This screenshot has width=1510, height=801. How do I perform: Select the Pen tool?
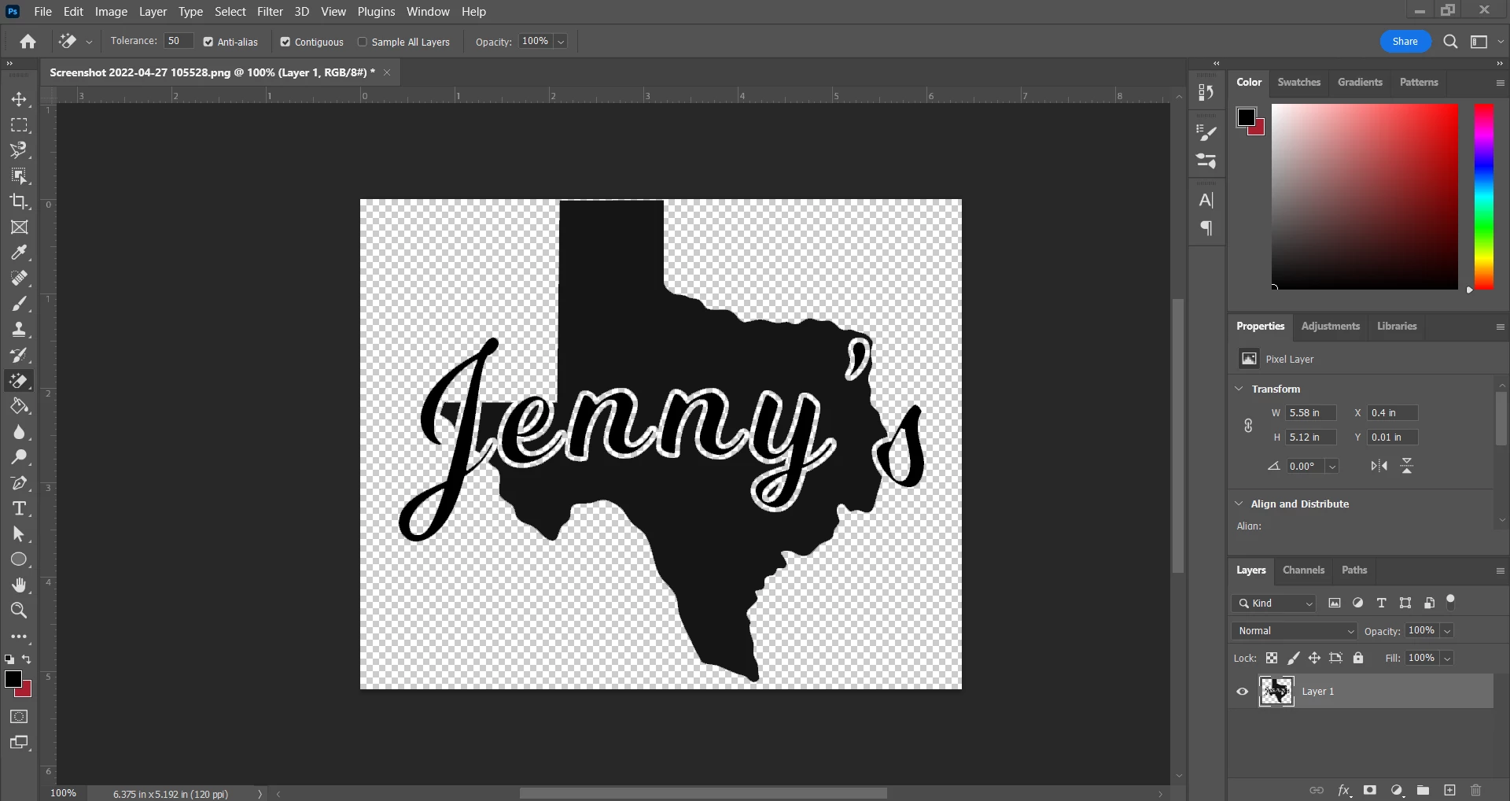click(x=19, y=483)
